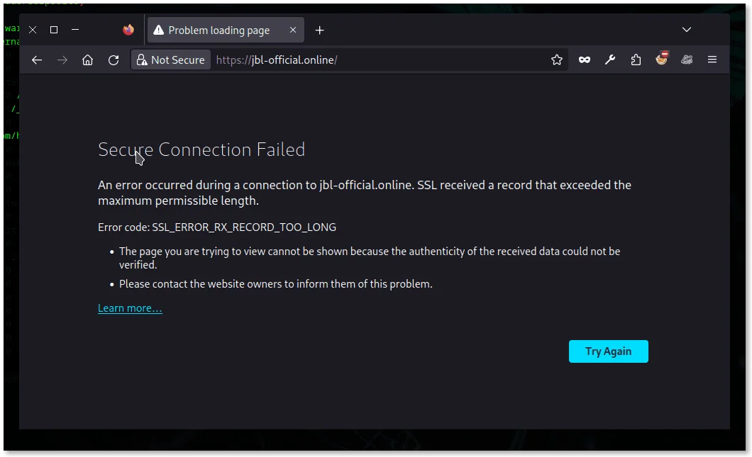Viewport: 752px width, 457px height.
Task: Click the grey cloud extension icon
Action: coord(687,60)
